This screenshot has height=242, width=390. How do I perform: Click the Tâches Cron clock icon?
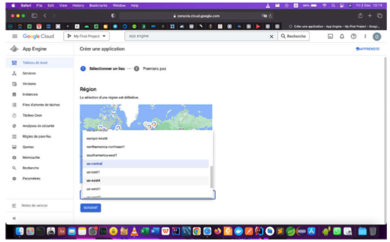tap(14, 115)
